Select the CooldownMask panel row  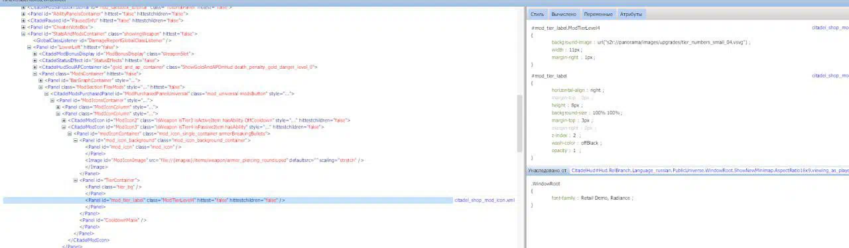[x=113, y=220]
